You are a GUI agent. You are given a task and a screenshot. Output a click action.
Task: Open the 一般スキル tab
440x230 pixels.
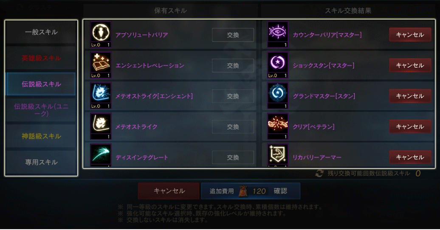(41, 32)
